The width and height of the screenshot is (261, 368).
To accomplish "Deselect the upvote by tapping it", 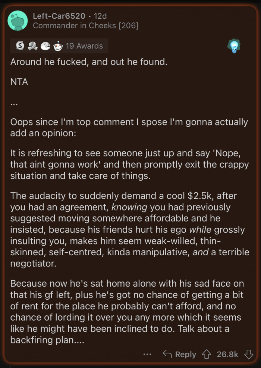I will click(x=206, y=355).
